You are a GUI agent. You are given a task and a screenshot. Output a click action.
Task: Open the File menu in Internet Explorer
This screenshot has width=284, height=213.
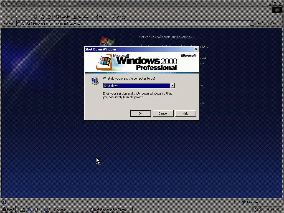[x=8, y=9]
